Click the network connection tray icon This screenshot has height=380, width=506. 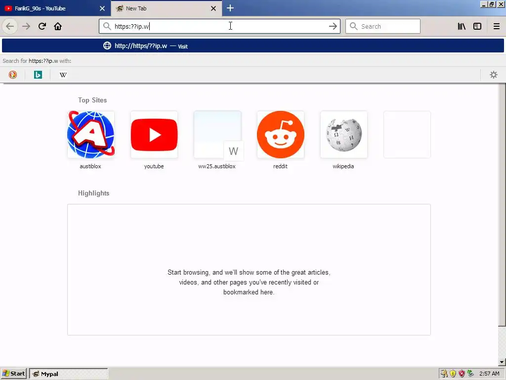click(x=470, y=374)
